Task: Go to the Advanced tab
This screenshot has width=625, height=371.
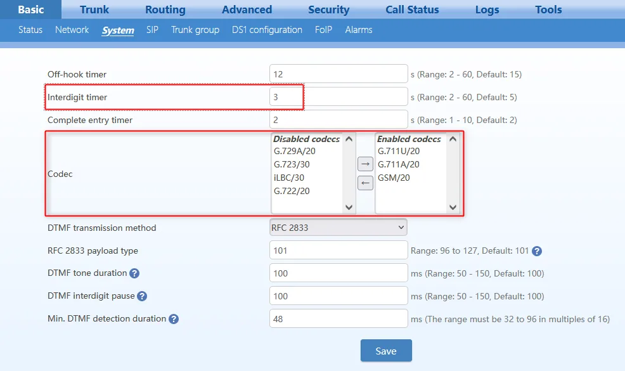Action: click(x=247, y=10)
